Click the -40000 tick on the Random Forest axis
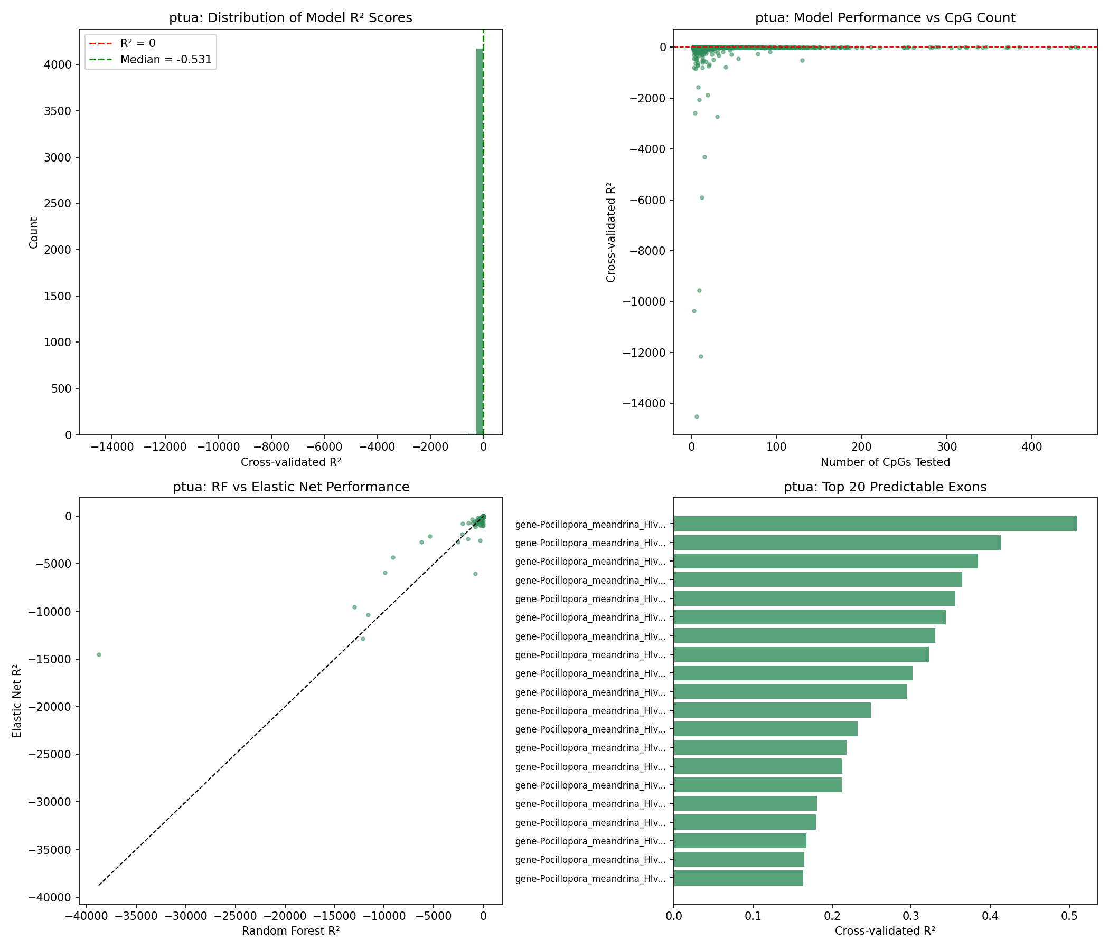Screen dimensions: 1109x950 [x=86, y=916]
